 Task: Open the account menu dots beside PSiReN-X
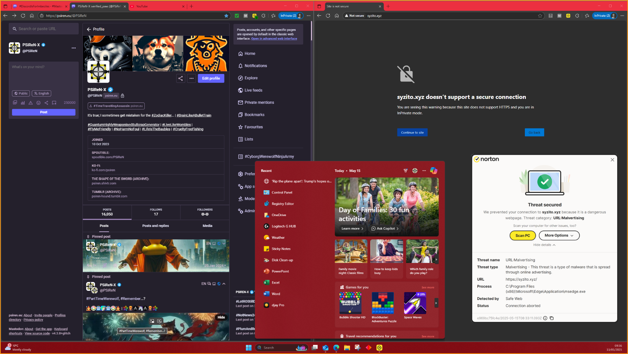click(74, 48)
